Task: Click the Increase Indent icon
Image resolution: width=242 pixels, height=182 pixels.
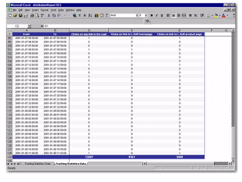Action: (202, 16)
